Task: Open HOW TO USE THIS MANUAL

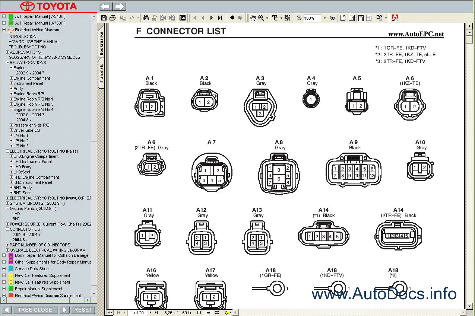Action: pyautogui.click(x=34, y=42)
